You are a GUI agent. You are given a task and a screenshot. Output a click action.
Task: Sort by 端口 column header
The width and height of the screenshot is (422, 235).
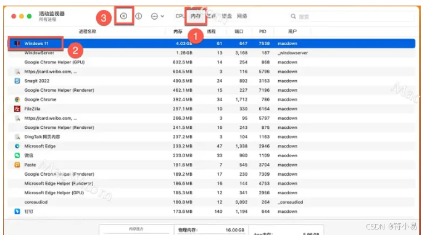239,31
